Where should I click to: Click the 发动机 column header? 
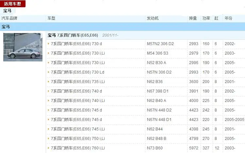pyautogui.click(x=153, y=18)
